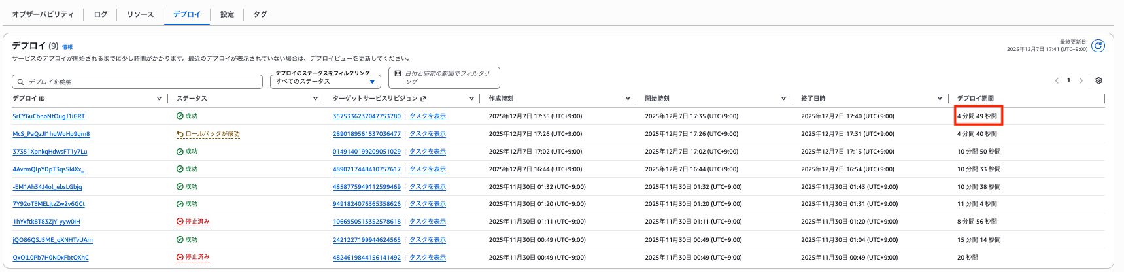Open service revision 9491824076365358626
The height and width of the screenshot is (272, 1124).
point(367,204)
